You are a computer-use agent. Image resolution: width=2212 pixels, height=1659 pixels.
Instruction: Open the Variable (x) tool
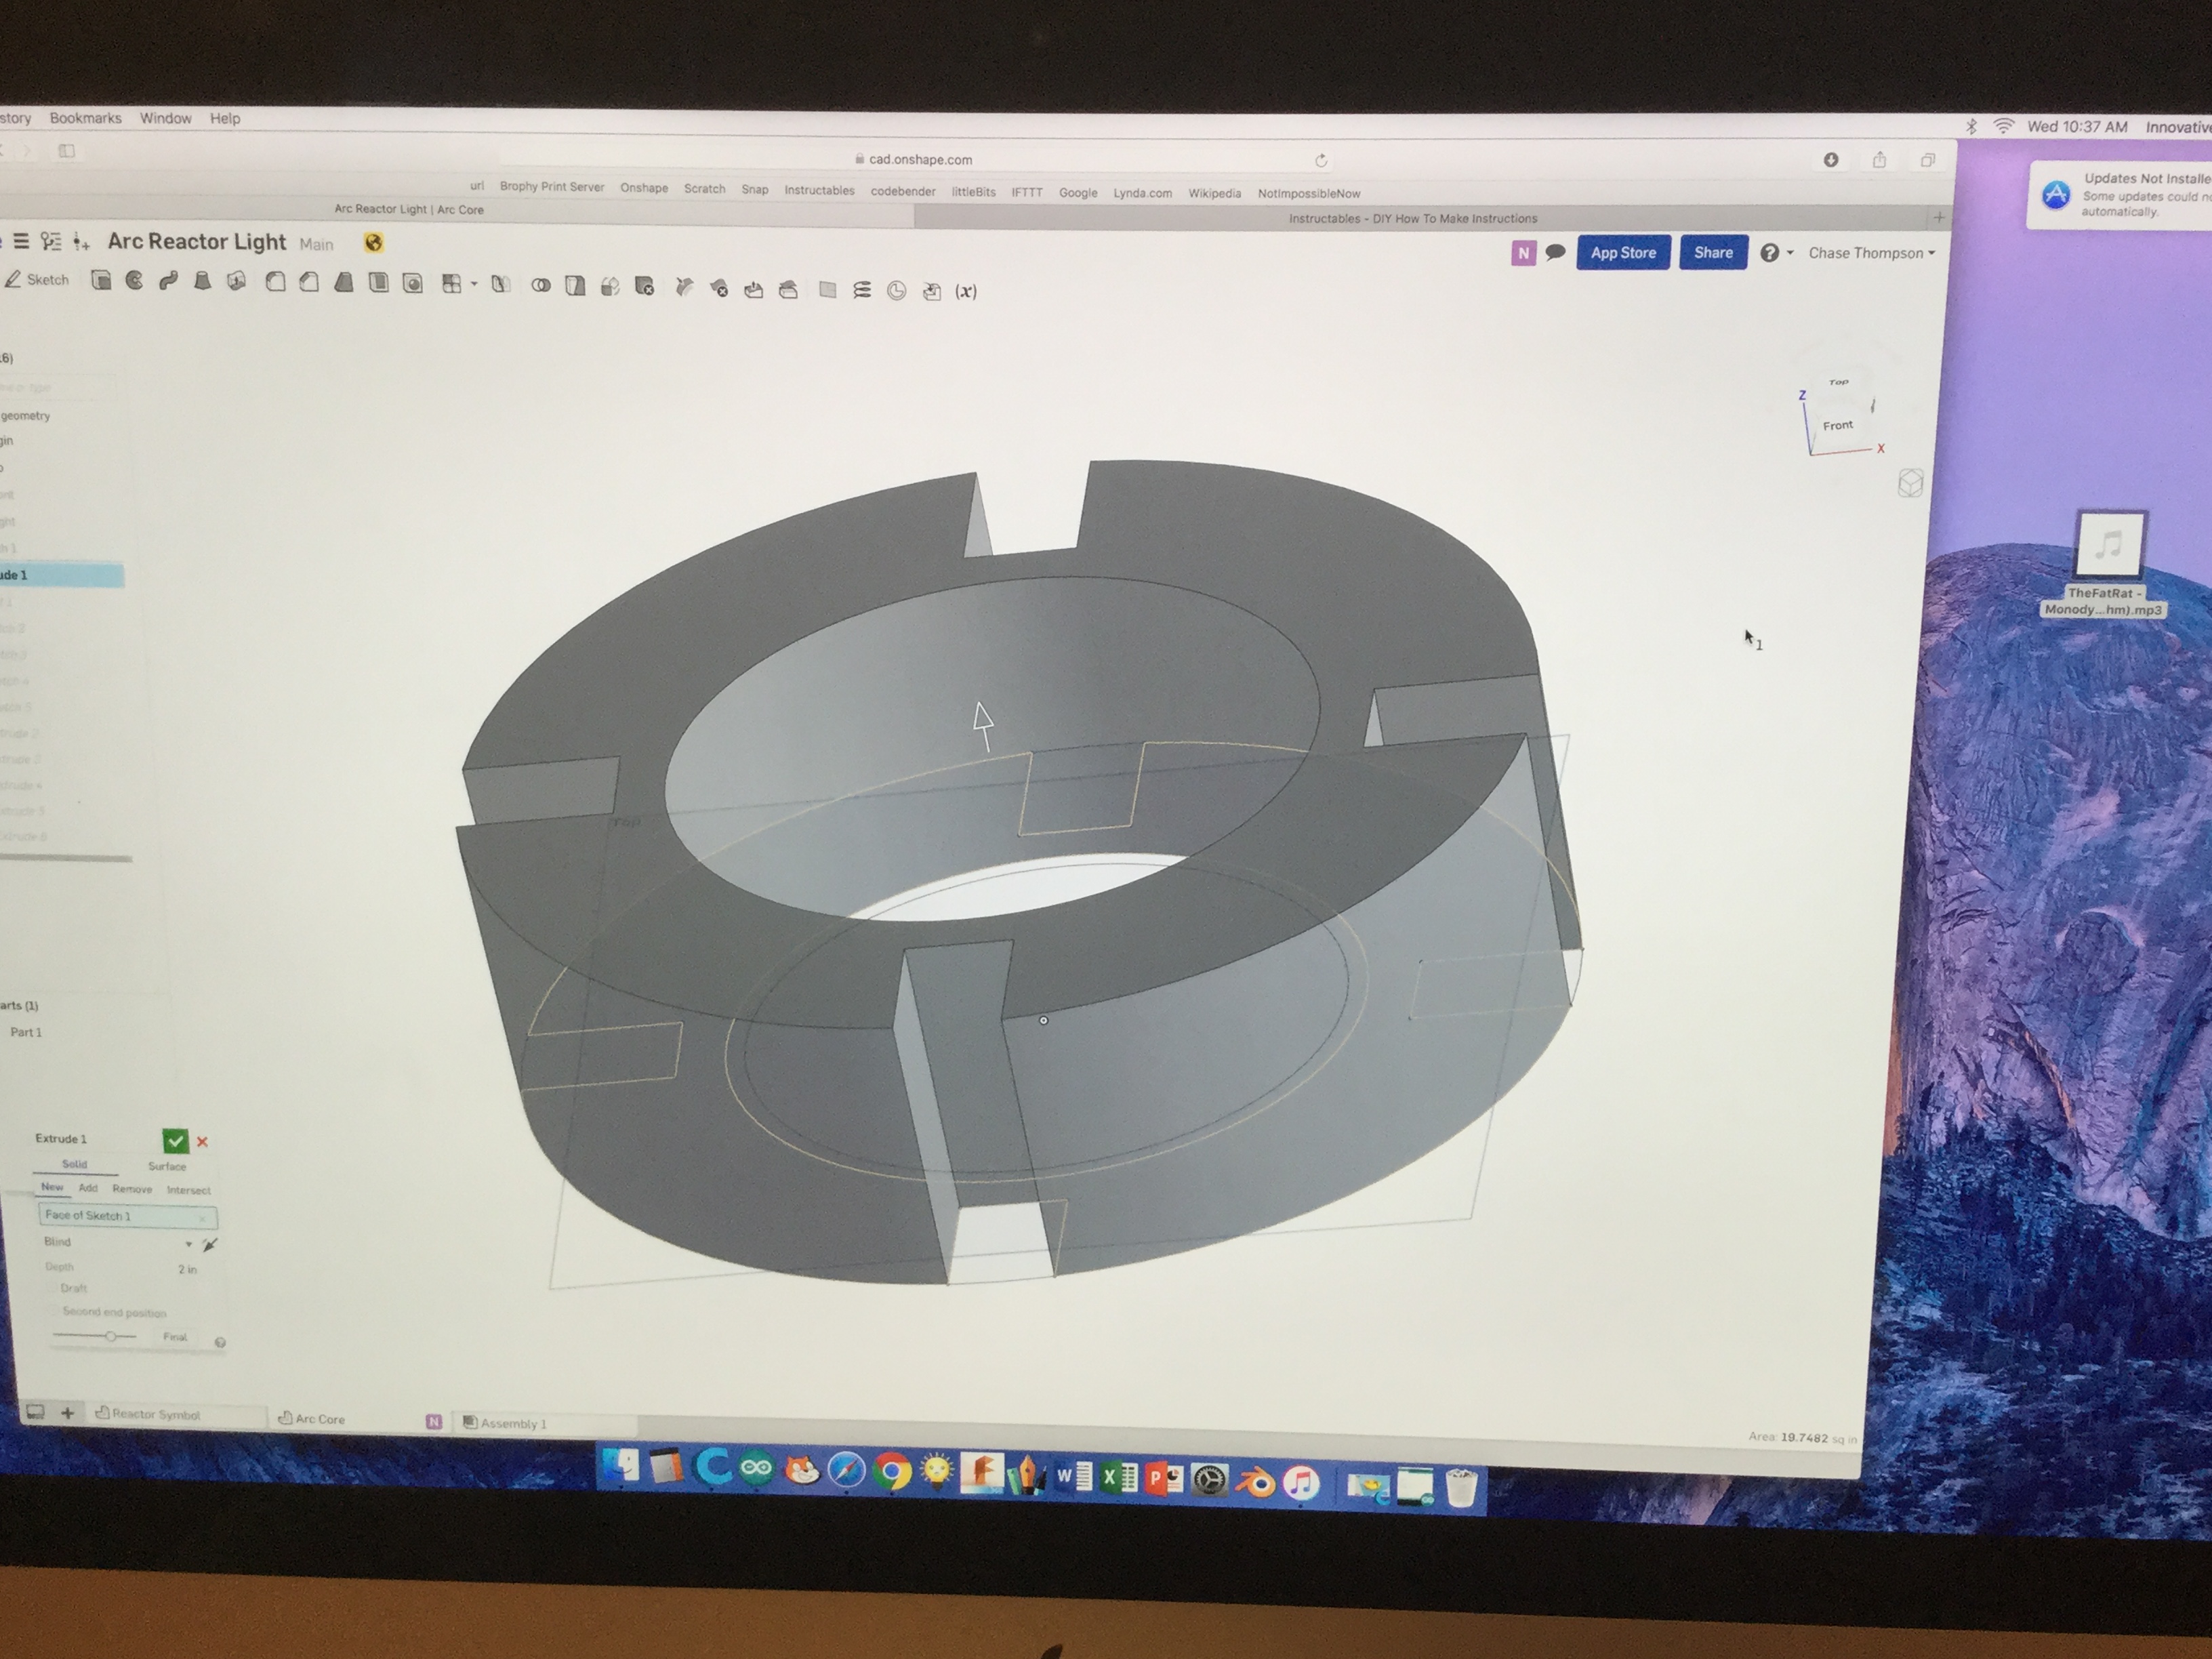point(966,292)
